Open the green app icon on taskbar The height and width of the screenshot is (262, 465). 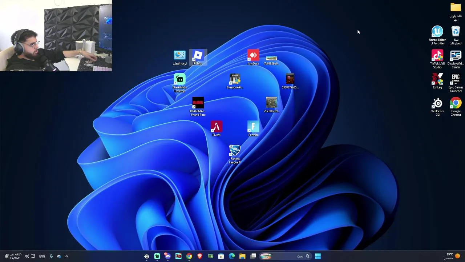tap(210, 256)
